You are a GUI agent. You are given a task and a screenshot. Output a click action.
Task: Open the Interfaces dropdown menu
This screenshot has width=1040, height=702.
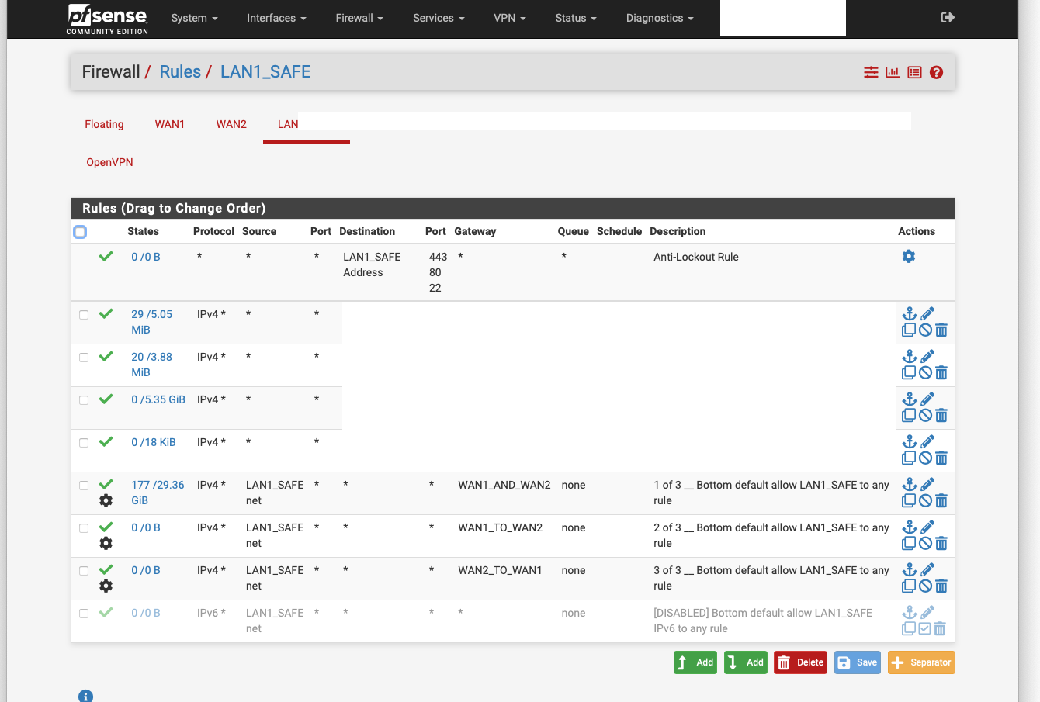tap(276, 18)
